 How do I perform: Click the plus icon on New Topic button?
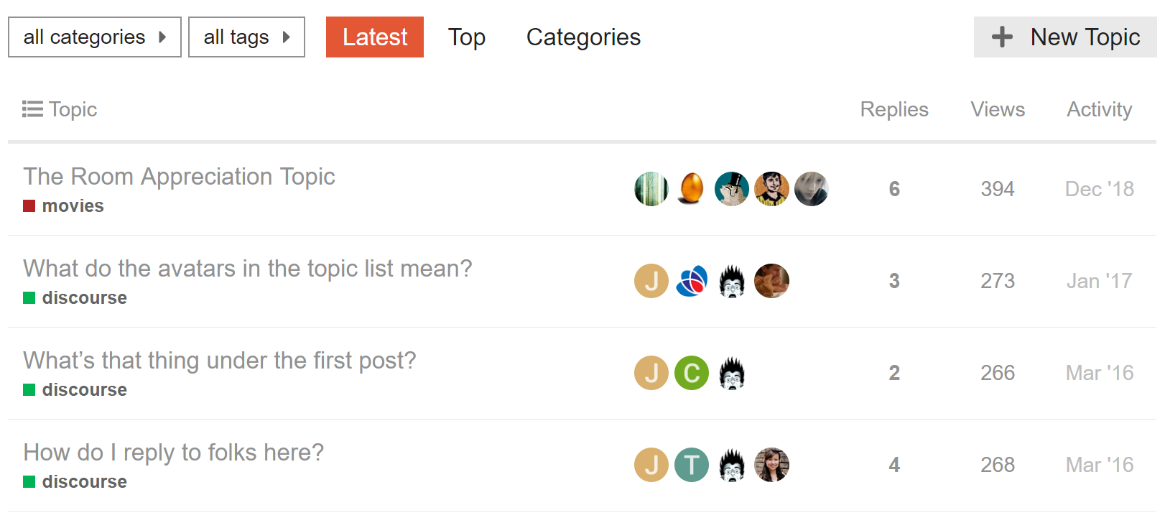1001,37
